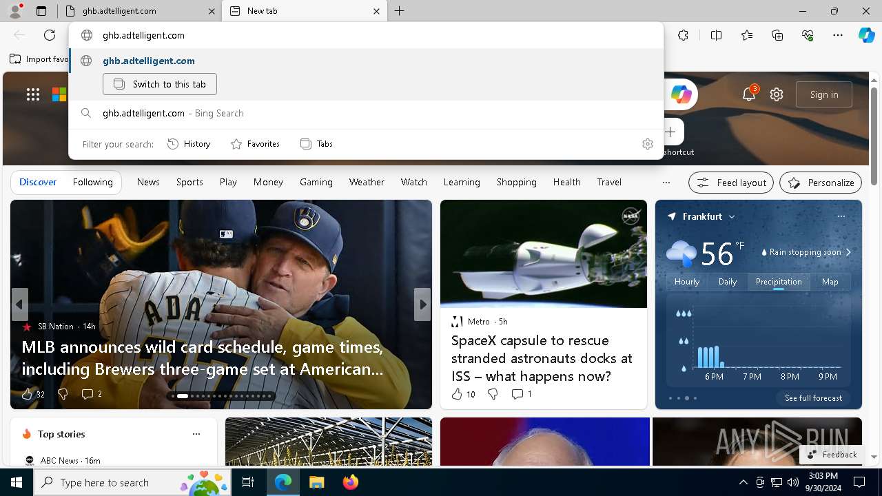Filter search by History
This screenshot has height=496, width=882.
pos(189,144)
